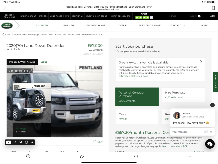Reload the page with refresh icon
Image resolution: width=218 pixels, height=164 pixels.
(x=136, y=156)
